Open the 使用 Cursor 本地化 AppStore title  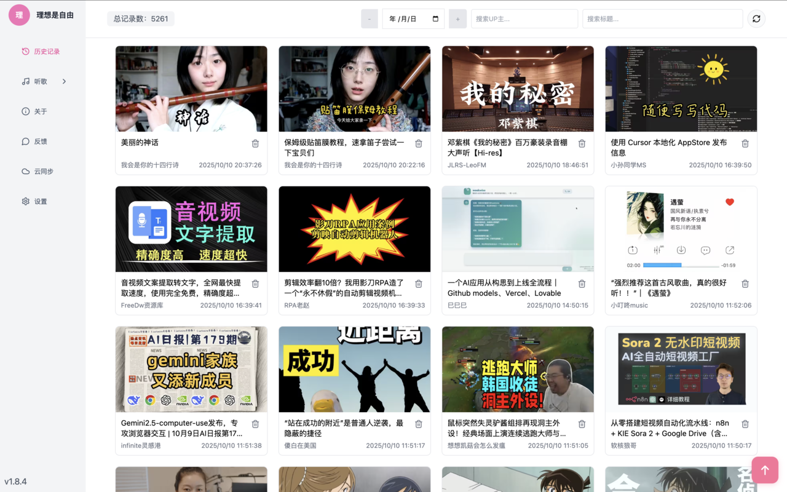click(670, 148)
